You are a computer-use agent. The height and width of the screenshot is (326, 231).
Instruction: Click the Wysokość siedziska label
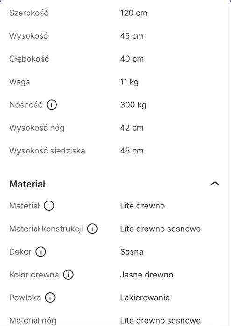tap(47, 151)
